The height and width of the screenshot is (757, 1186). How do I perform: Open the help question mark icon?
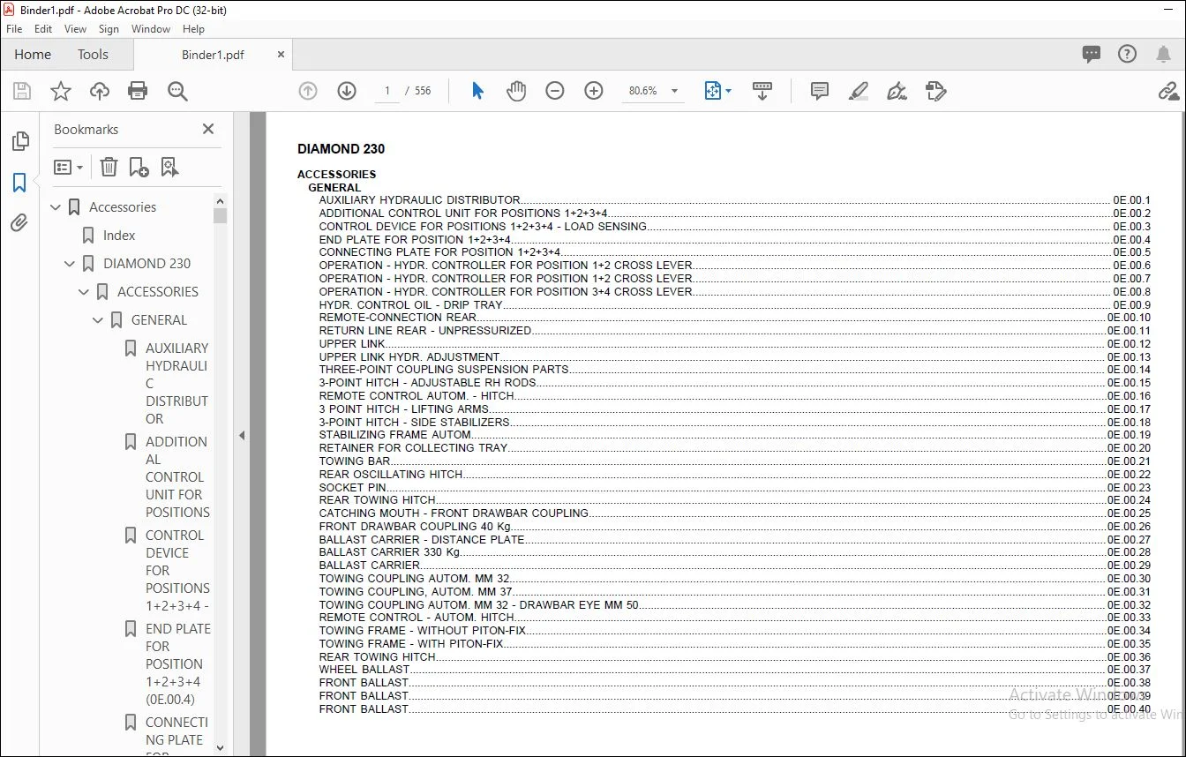[1128, 54]
